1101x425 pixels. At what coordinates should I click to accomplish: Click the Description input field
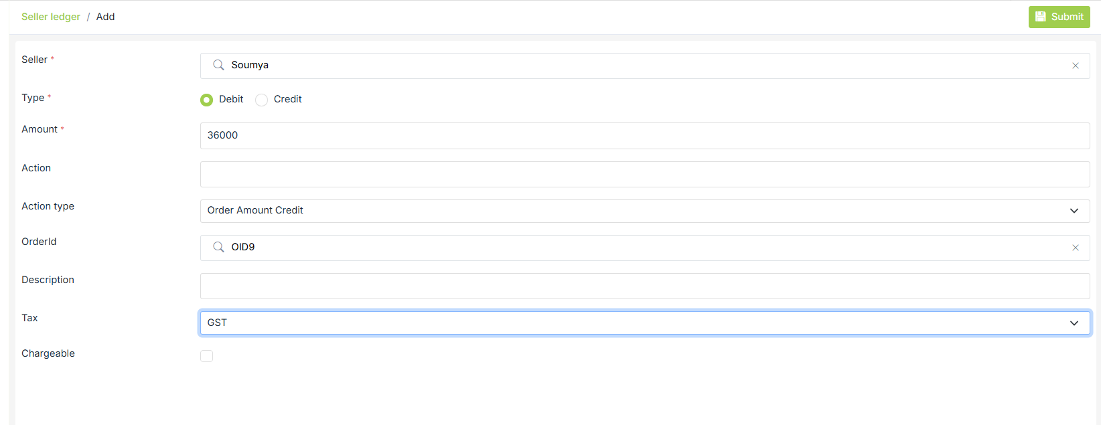(x=644, y=286)
